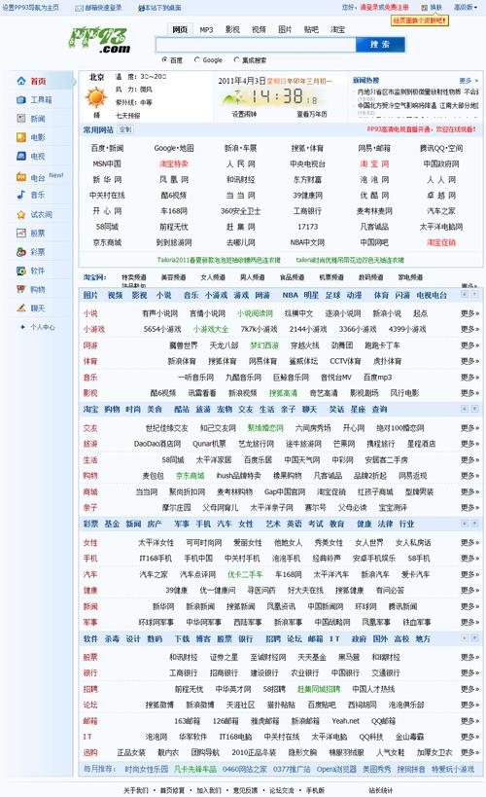Open the 高级 dropdown at top right
The image size is (486, 797).
tap(466, 8)
